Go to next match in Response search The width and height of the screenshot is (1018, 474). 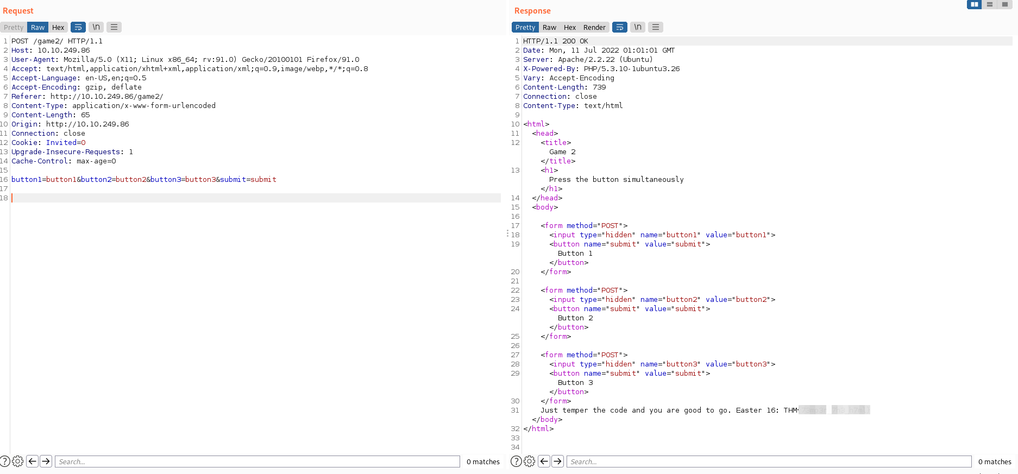pyautogui.click(x=558, y=462)
